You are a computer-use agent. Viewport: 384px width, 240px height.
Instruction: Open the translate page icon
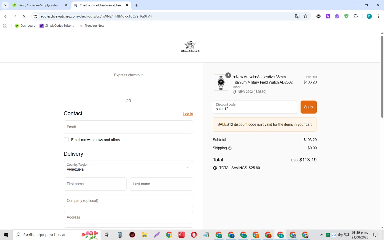point(297,16)
